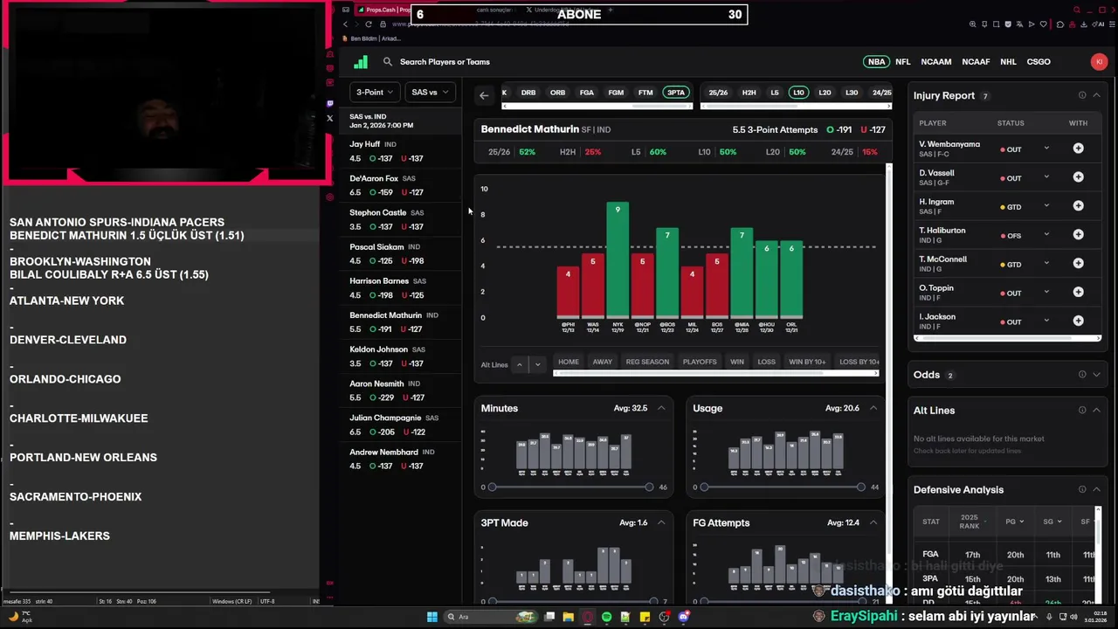Select Pascal Siakam prop row
The image size is (1118, 629).
pos(402,253)
